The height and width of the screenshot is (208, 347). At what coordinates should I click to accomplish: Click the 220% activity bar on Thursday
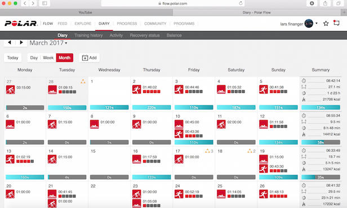click(152, 108)
